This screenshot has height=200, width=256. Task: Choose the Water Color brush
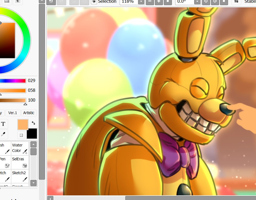click(20, 148)
